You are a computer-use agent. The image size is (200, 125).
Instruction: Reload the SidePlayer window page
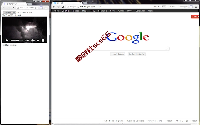point(13,7)
